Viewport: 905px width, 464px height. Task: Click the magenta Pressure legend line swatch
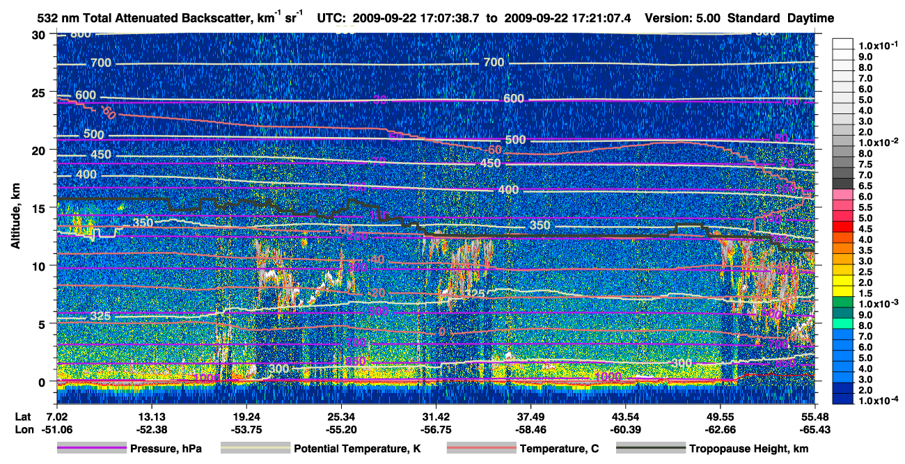pyautogui.click(x=92, y=449)
